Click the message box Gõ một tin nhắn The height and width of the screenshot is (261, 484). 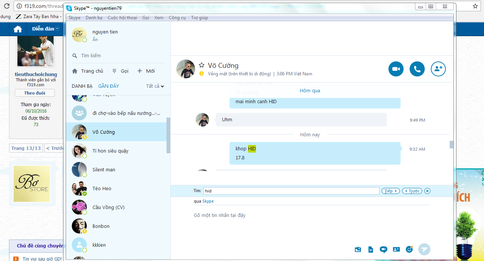pyautogui.click(x=312, y=215)
